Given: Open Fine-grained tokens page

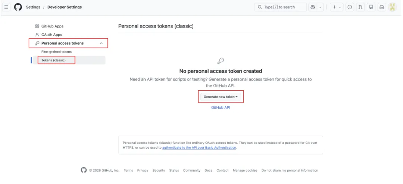Looking at the screenshot, I should tap(56, 52).
